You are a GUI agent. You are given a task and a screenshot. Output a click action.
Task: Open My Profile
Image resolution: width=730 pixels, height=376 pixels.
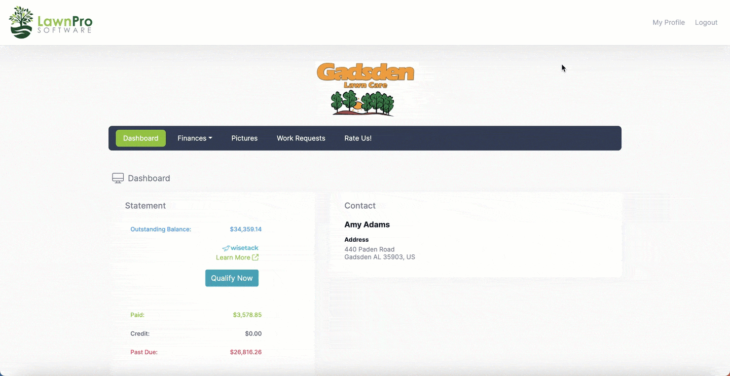click(669, 22)
